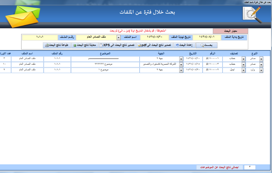Open النوع dropdown in row A1700003
Viewport: 272px width, 173px height.
pos(261,65)
